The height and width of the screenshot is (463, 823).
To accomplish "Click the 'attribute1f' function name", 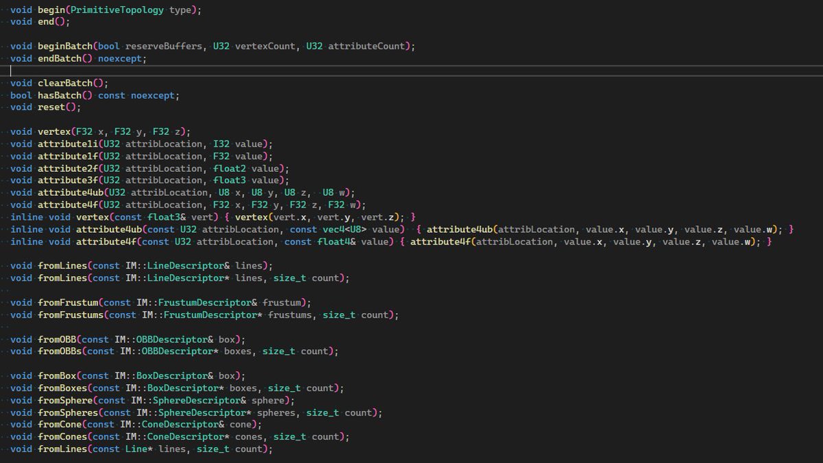I will 68,156.
